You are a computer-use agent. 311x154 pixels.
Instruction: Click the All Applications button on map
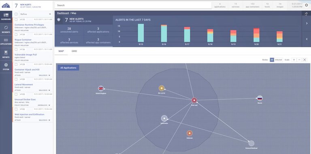click(x=68, y=68)
